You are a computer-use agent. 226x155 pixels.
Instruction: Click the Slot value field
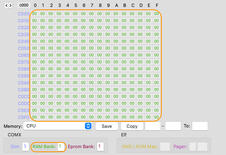[26, 146]
